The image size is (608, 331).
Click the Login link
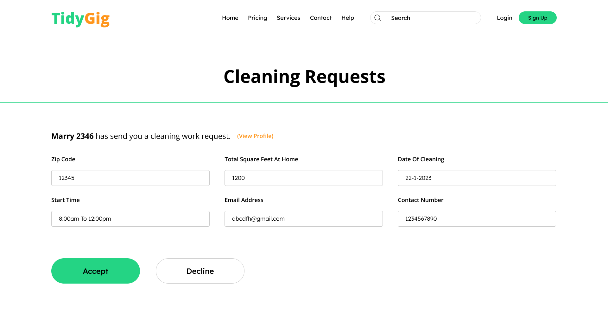coord(504,18)
